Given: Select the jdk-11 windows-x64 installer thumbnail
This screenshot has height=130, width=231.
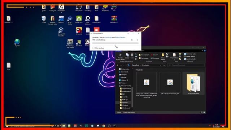Looking at the screenshot, I should point(170,83).
